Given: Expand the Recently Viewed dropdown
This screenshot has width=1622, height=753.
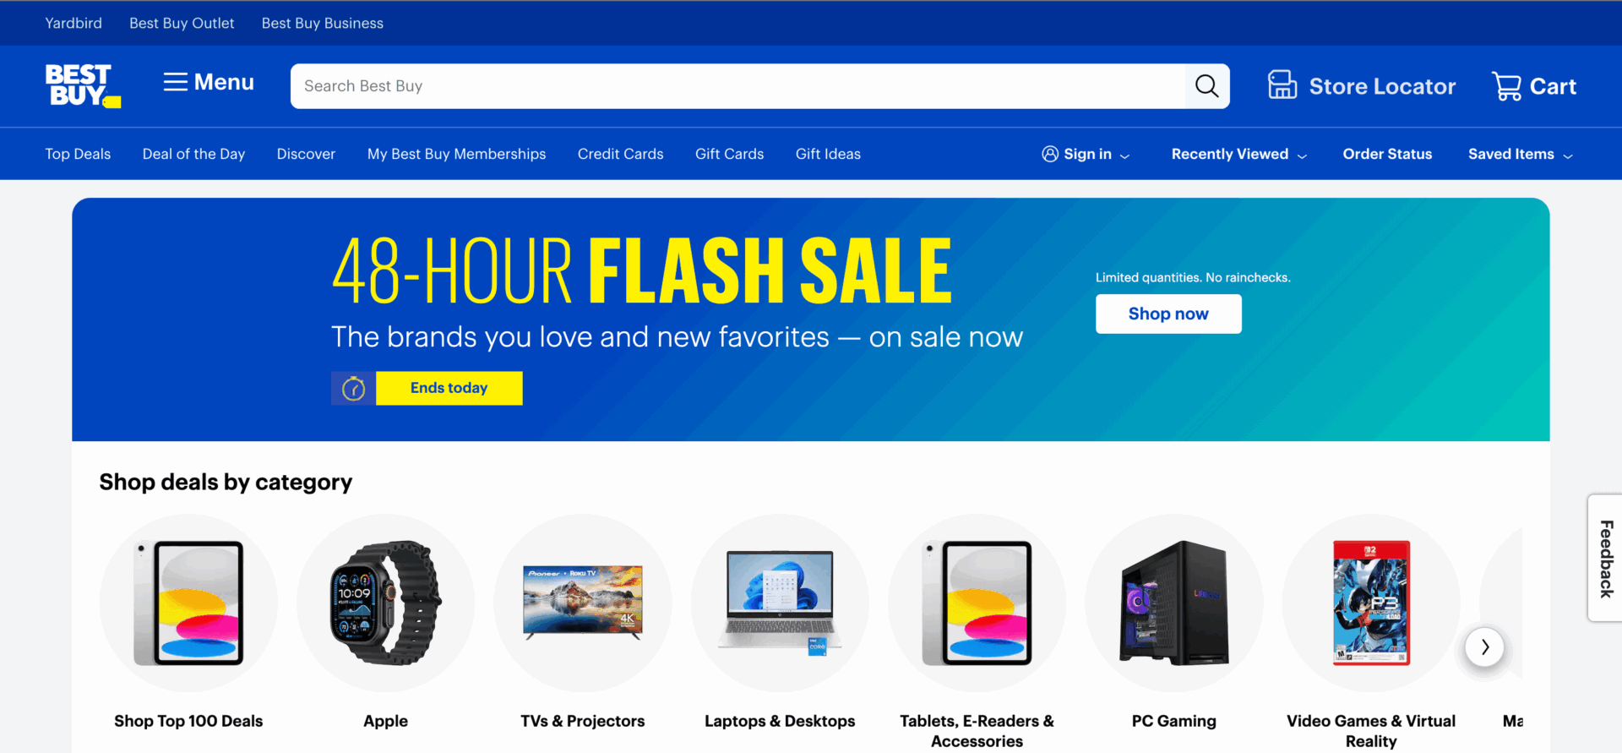Looking at the screenshot, I should [1302, 156].
